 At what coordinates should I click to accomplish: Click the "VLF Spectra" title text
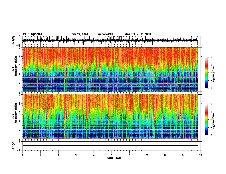[32, 34]
